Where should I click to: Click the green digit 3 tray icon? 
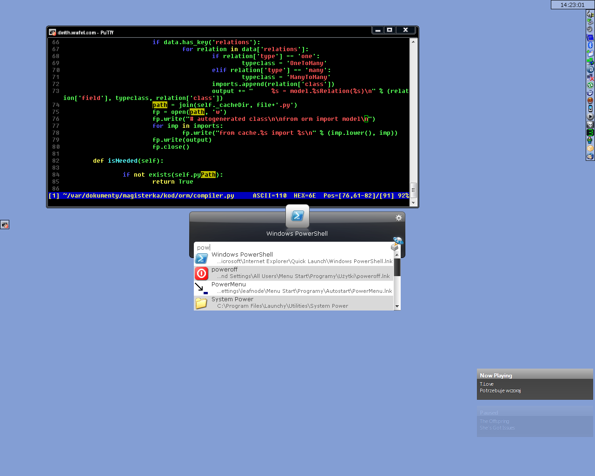coord(590,133)
